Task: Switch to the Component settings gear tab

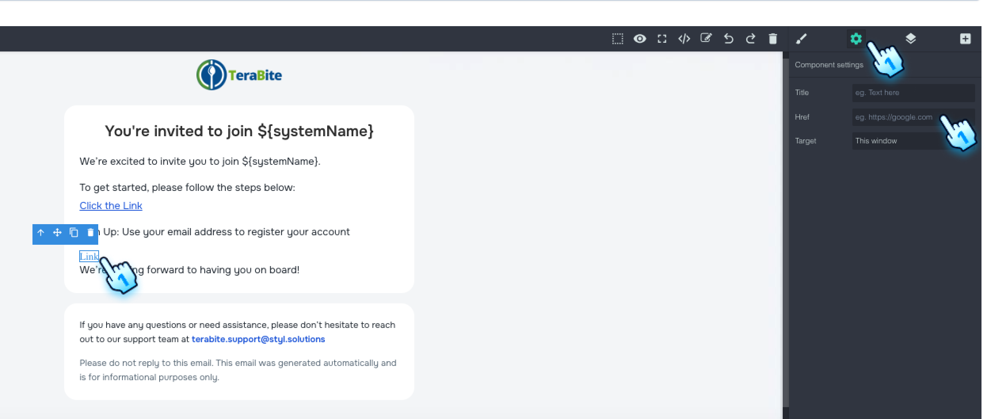Action: [856, 38]
